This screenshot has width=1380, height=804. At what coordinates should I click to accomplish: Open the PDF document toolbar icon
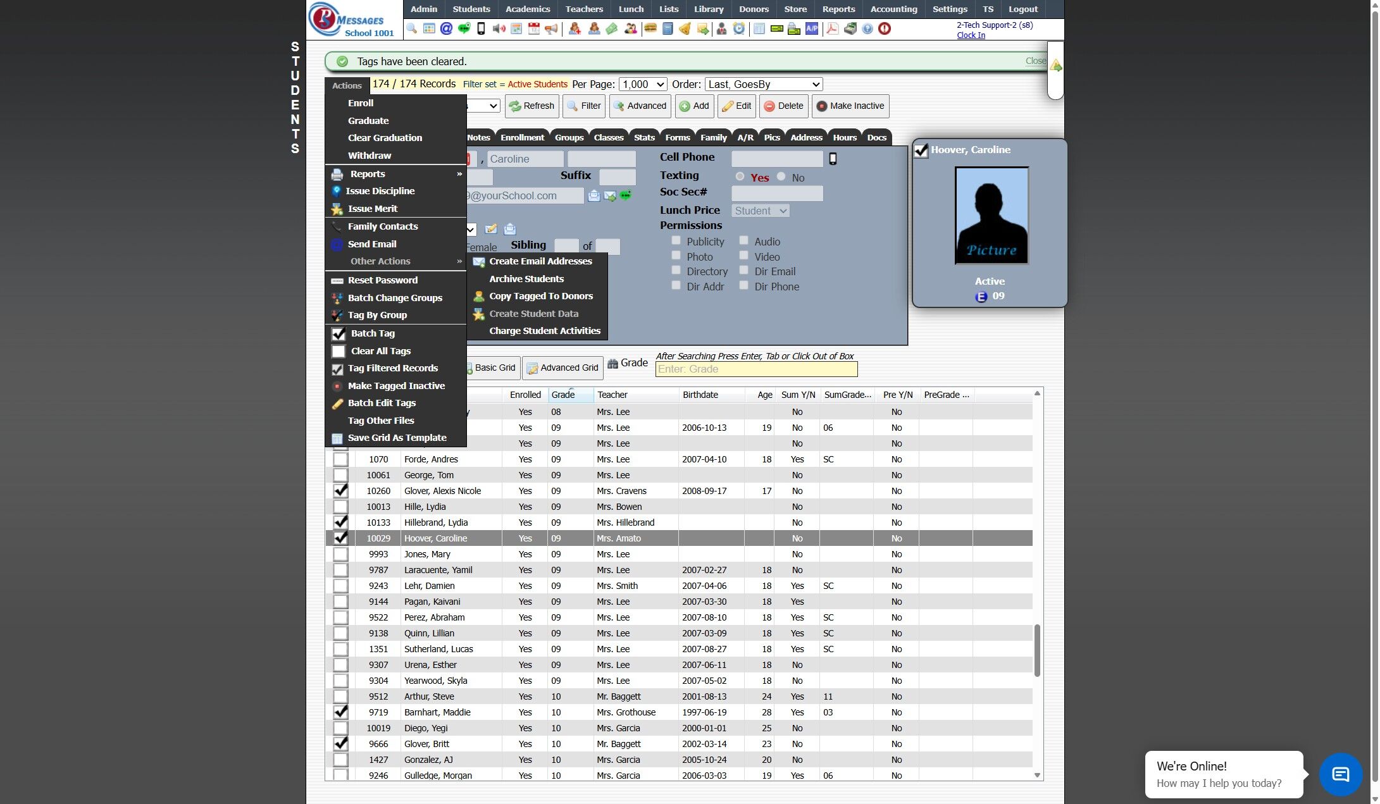point(832,28)
